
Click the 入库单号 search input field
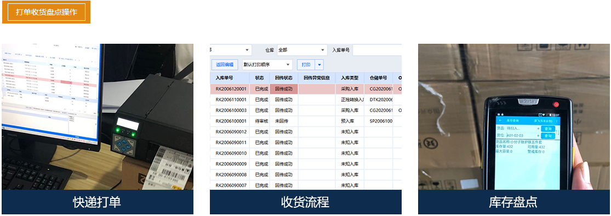click(377, 50)
